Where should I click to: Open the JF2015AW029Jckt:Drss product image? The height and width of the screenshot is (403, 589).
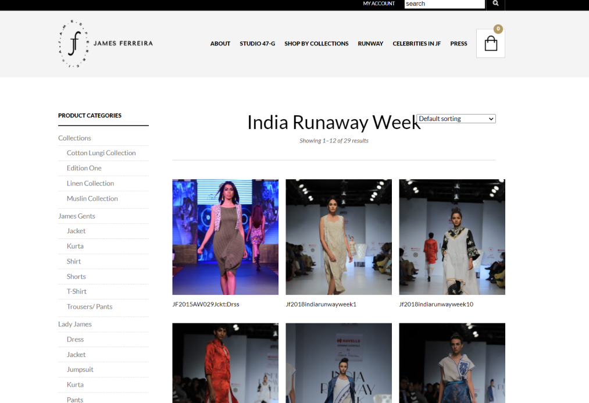click(226, 237)
